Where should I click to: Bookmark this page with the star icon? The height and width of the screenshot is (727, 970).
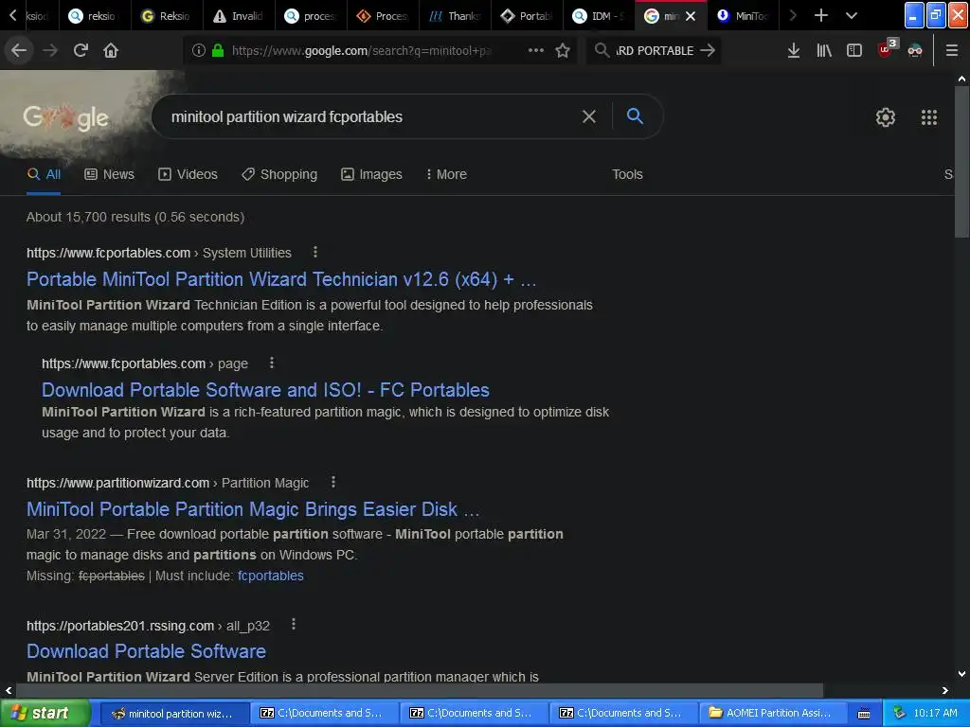[x=563, y=50]
